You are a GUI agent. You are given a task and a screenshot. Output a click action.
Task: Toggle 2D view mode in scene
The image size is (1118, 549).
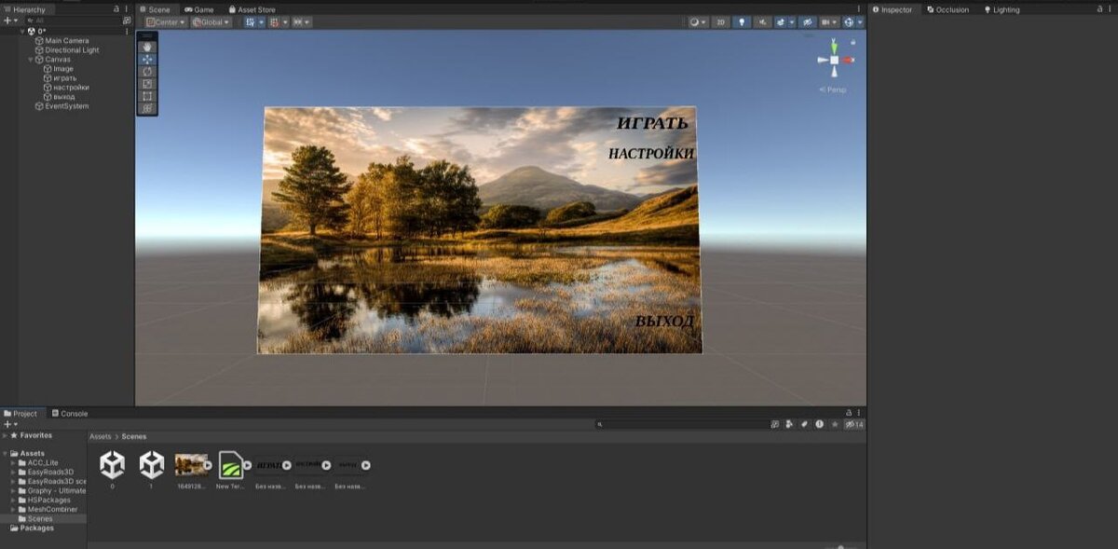(x=720, y=22)
